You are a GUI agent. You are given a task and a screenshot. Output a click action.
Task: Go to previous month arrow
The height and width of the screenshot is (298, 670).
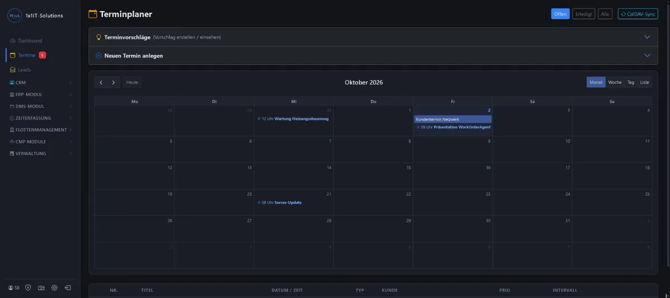101,82
